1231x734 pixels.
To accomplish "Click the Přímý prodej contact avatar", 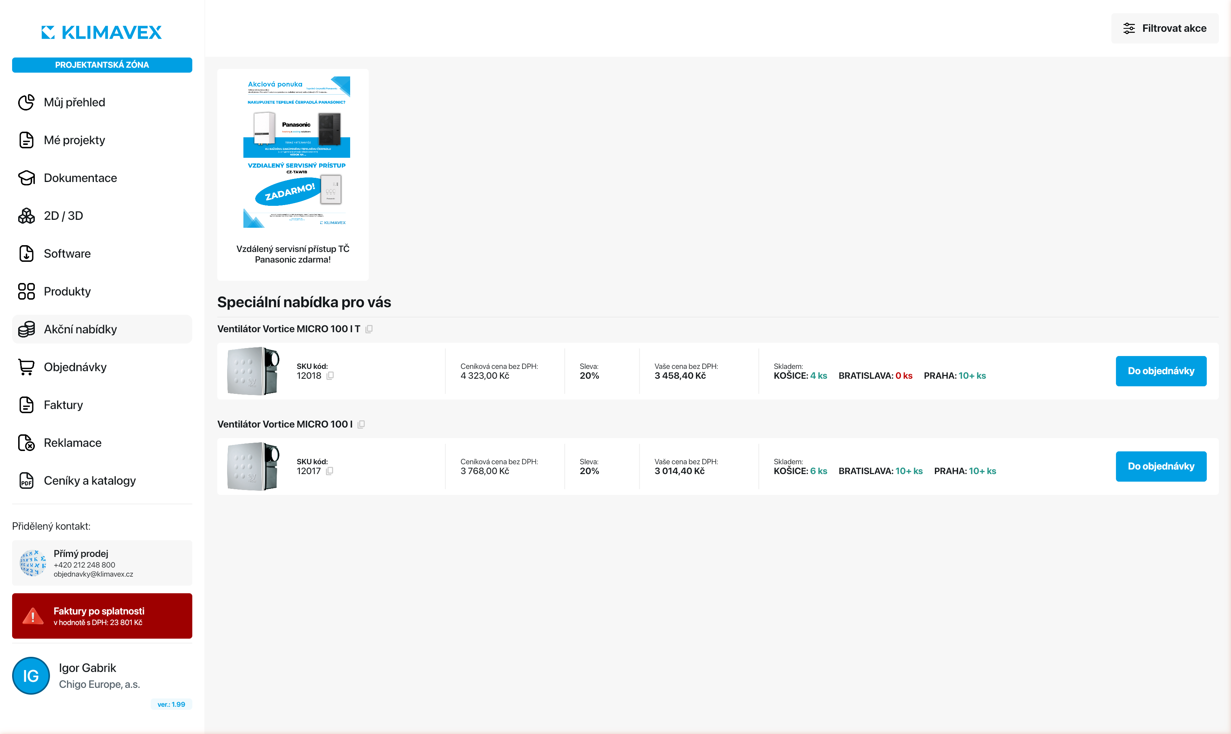I will pyautogui.click(x=33, y=563).
